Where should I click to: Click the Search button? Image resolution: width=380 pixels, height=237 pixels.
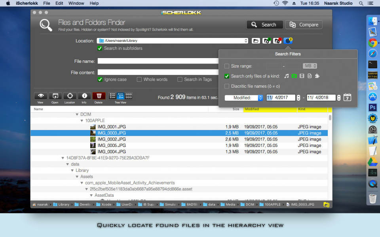(265, 24)
